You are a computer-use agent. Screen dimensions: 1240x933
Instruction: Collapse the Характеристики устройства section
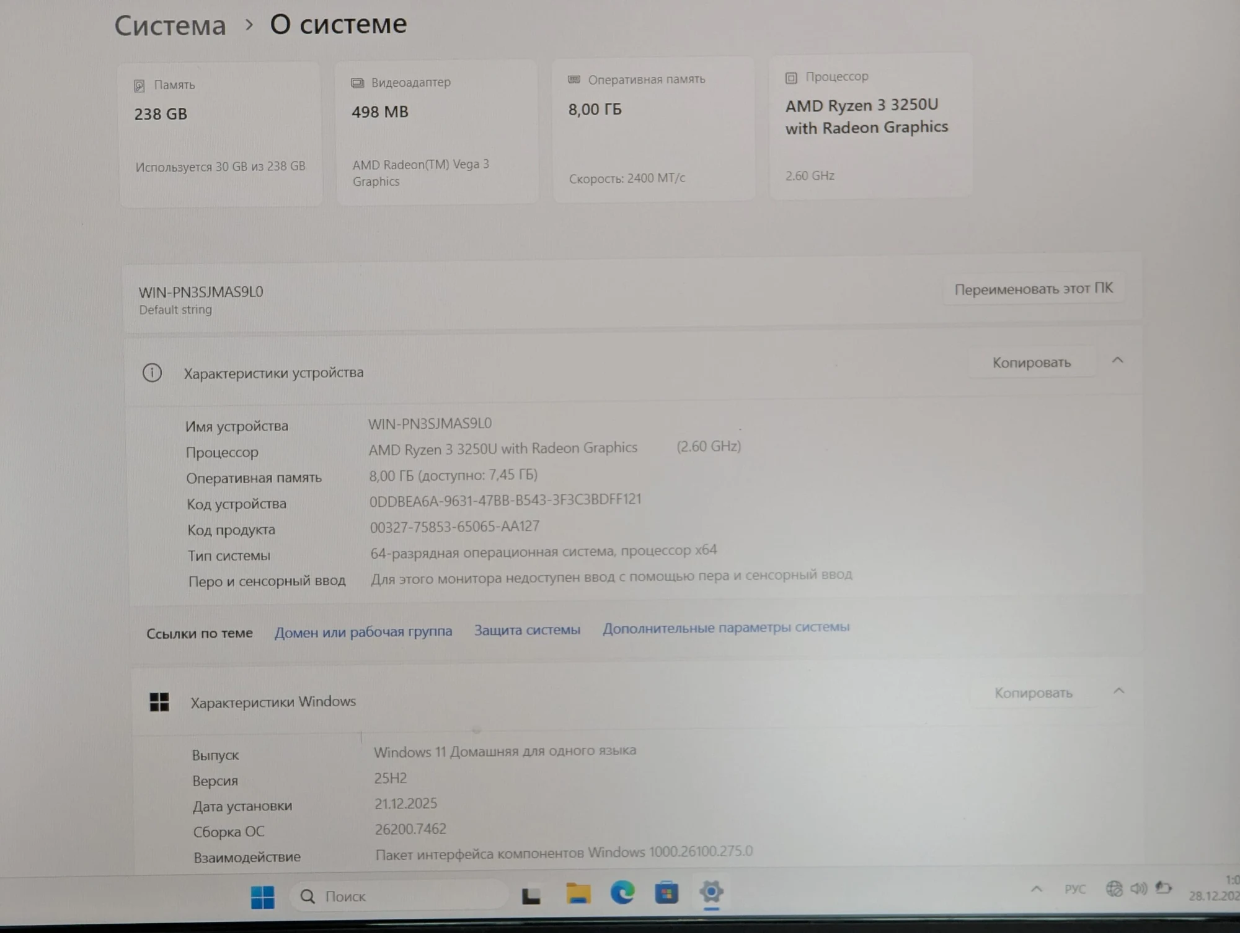[1117, 360]
